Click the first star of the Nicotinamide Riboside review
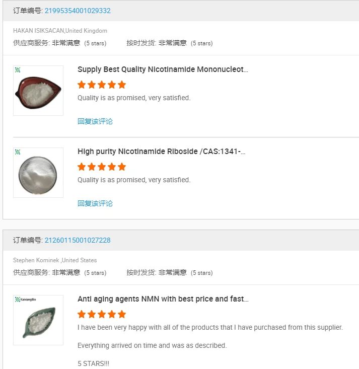This screenshot has height=369, width=359. [x=82, y=167]
